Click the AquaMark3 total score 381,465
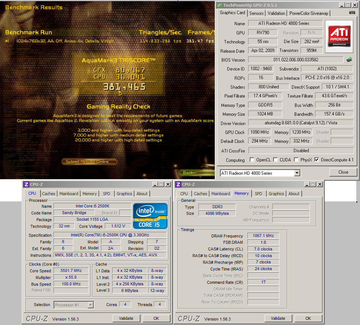Viewport: 360px width, 325px height. [124, 87]
